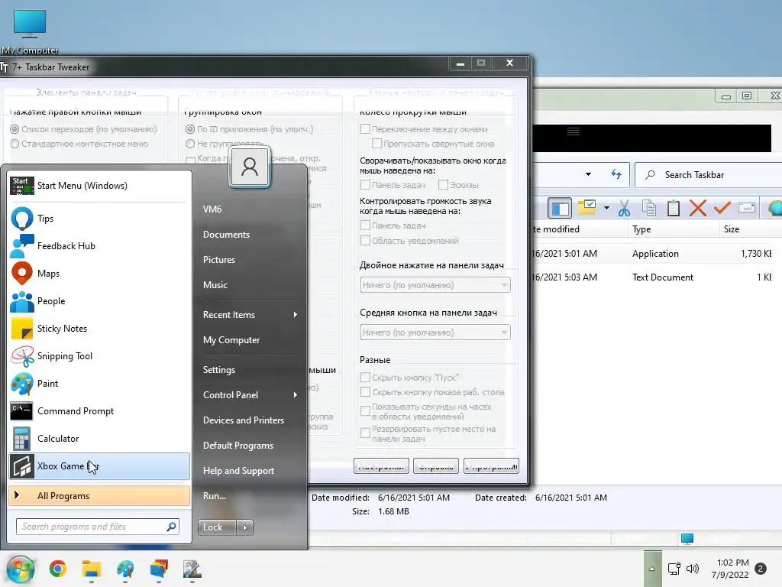Open Paint from the start menu
The image size is (782, 587).
(x=99, y=384)
